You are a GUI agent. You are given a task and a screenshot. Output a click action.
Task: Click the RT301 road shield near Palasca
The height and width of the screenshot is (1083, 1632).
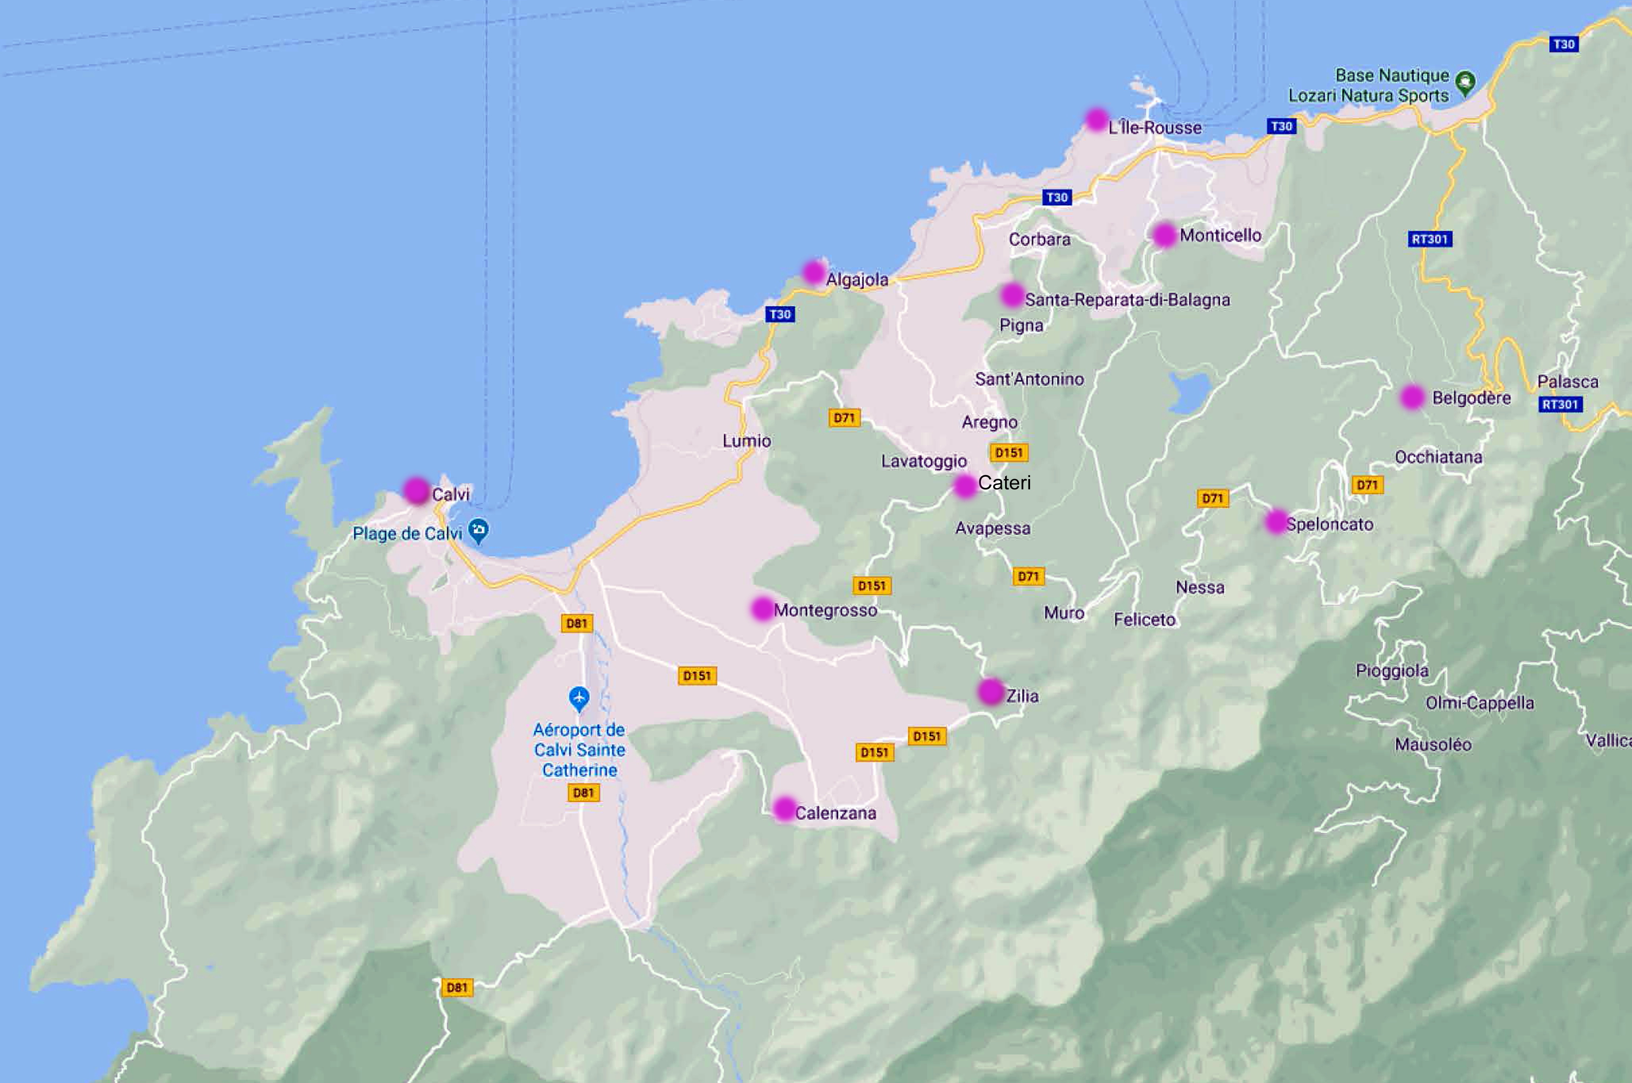[1560, 404]
